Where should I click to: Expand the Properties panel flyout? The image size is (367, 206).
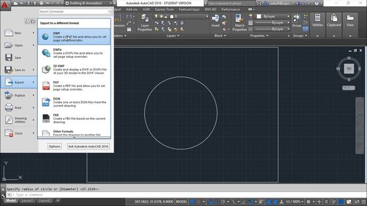tap(259, 35)
